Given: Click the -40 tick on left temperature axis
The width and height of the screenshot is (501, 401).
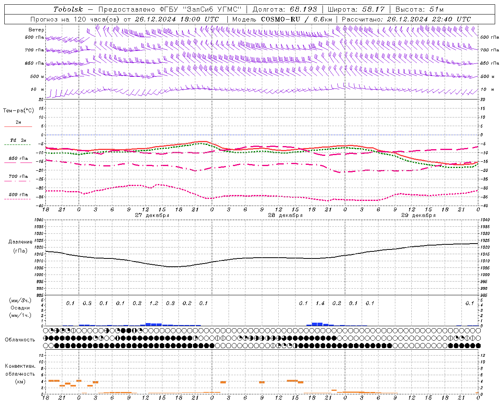Looking at the screenshot, I should point(40,206).
